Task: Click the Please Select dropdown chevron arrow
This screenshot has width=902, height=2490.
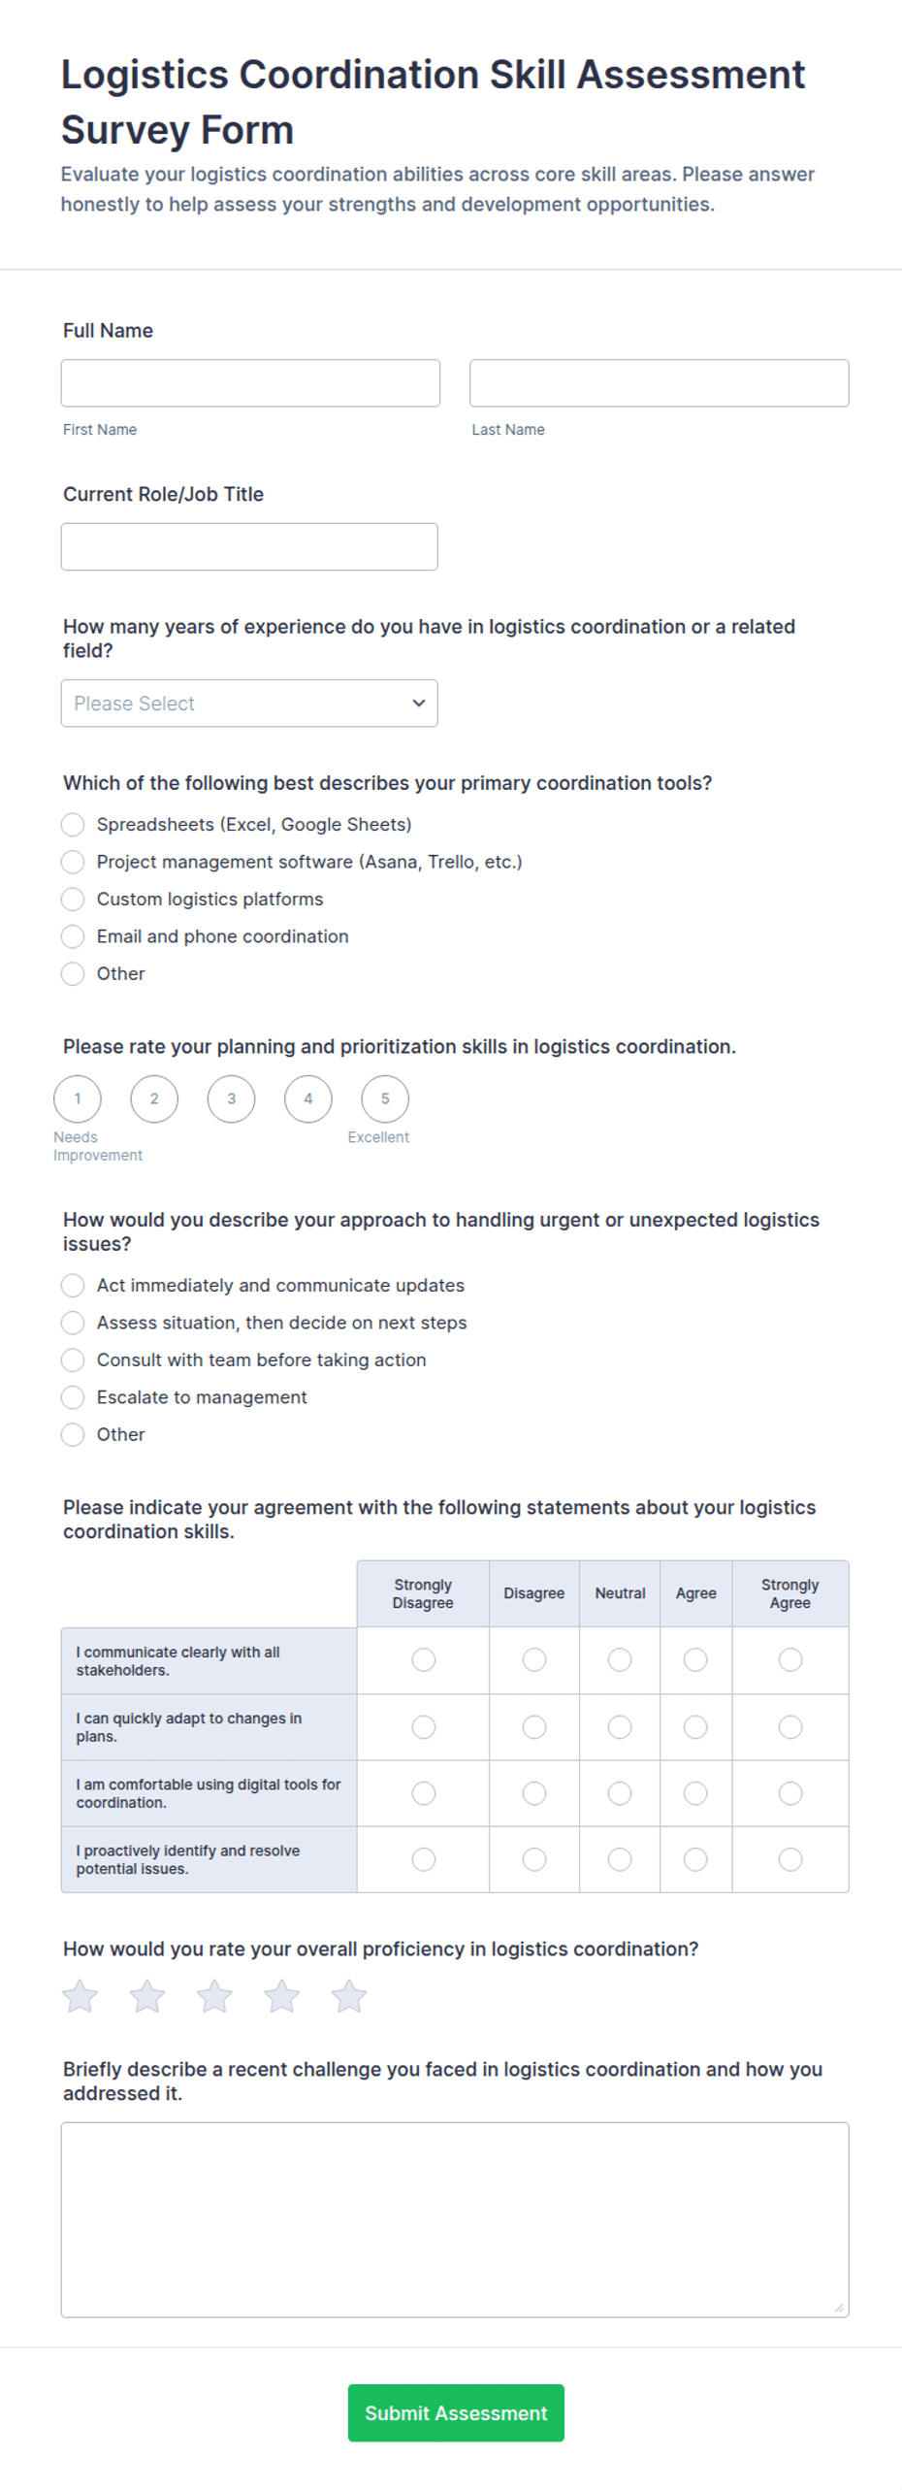Action: point(419,702)
